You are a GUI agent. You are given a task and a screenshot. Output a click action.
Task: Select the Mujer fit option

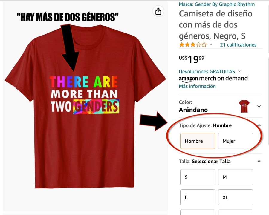[236, 141]
